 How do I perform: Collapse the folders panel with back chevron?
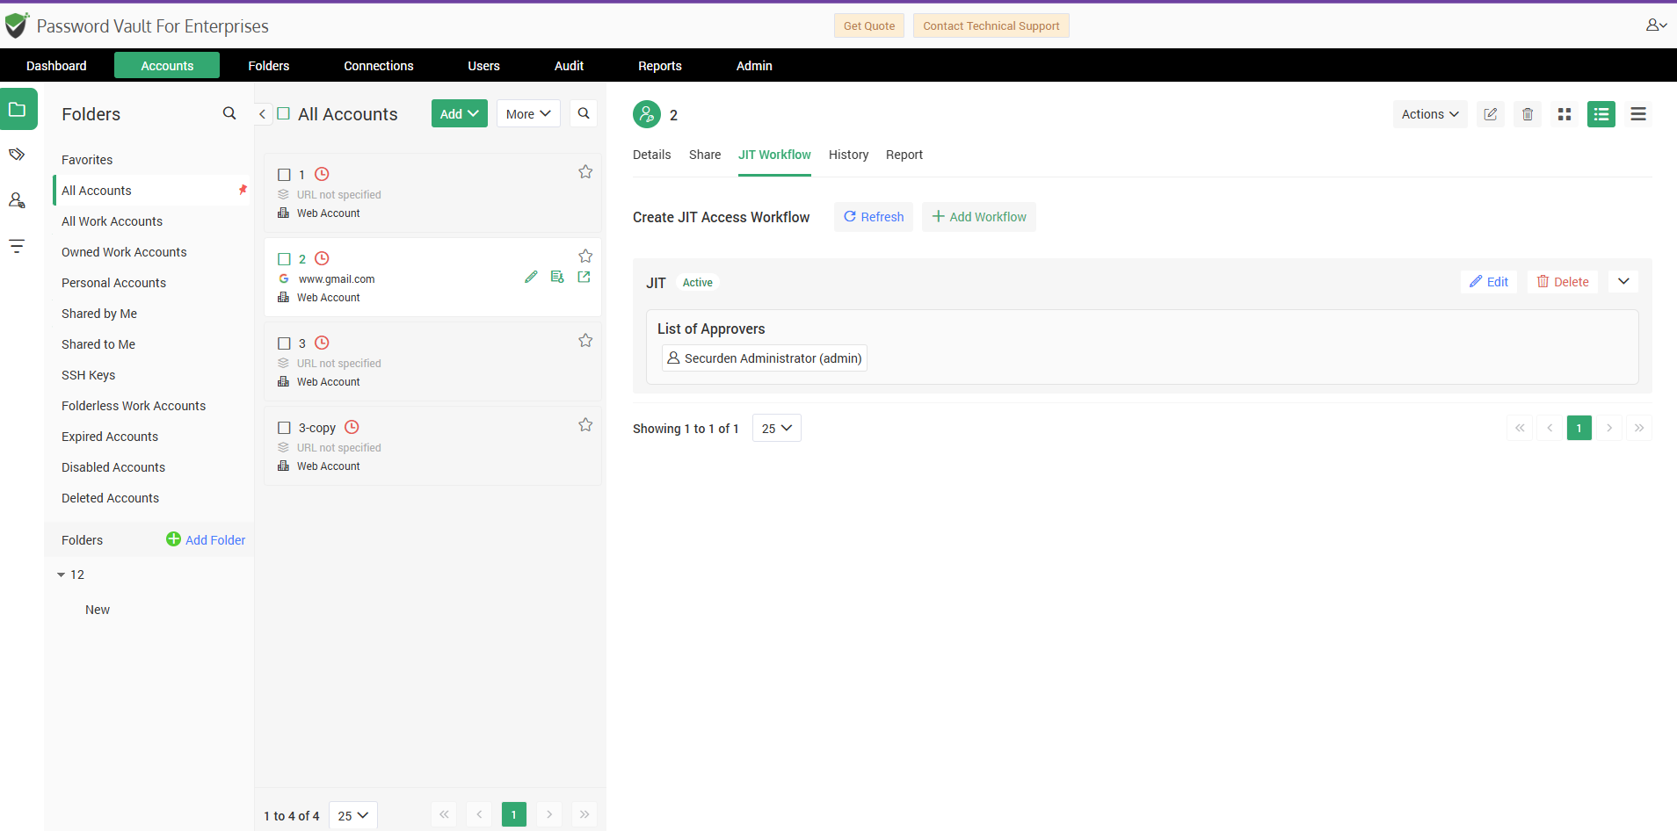click(262, 114)
